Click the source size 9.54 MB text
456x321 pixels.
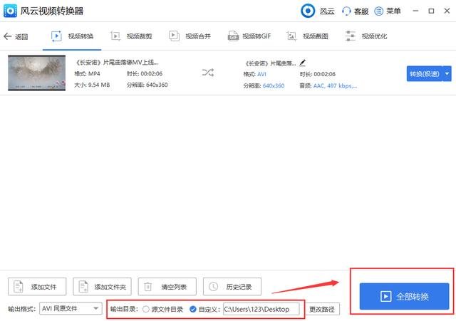[x=92, y=85]
